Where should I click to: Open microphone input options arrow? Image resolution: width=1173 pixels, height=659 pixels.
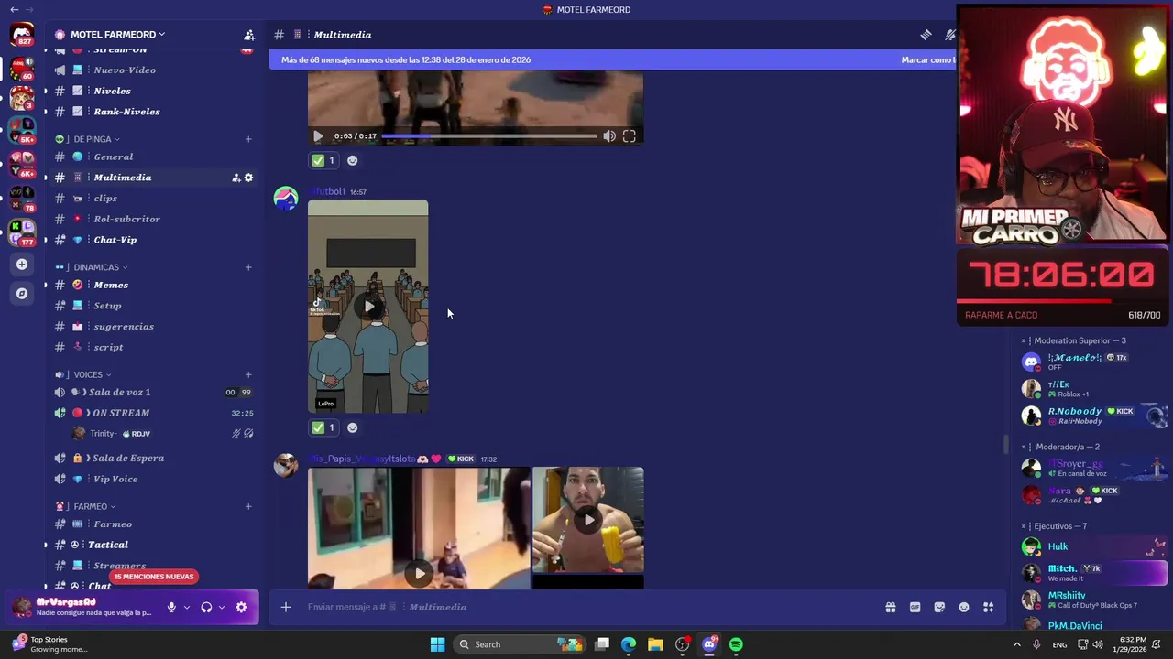[187, 607]
